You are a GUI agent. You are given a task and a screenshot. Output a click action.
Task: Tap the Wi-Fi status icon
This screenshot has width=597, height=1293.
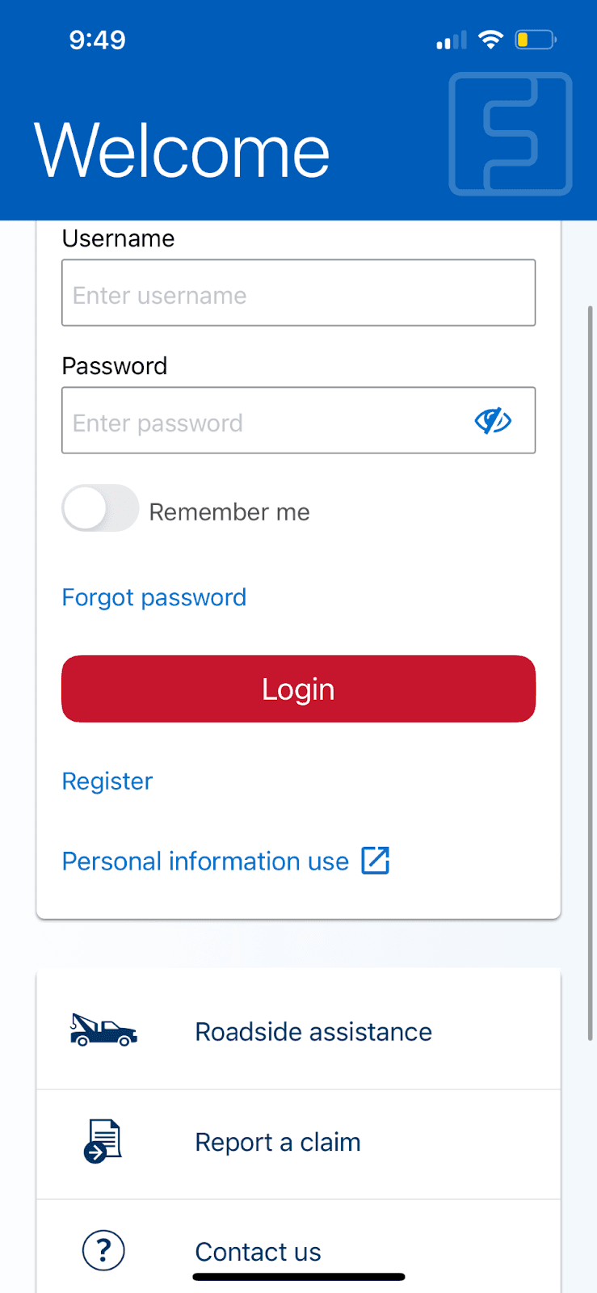coord(490,39)
